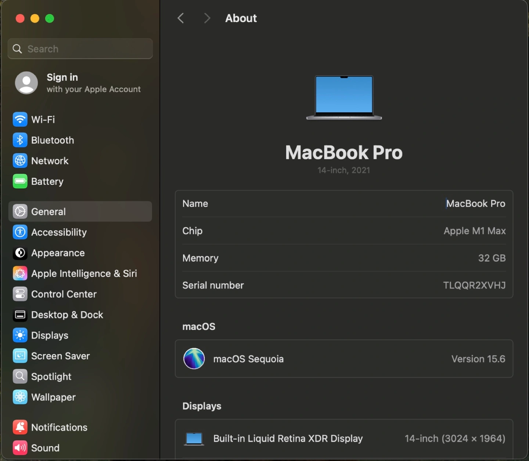Select the Control Center icon
This screenshot has height=461, width=529.
coord(20,294)
